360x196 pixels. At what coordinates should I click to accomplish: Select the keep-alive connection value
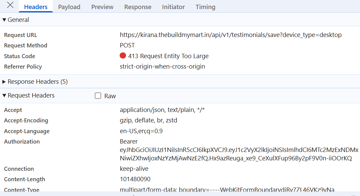[134, 169]
